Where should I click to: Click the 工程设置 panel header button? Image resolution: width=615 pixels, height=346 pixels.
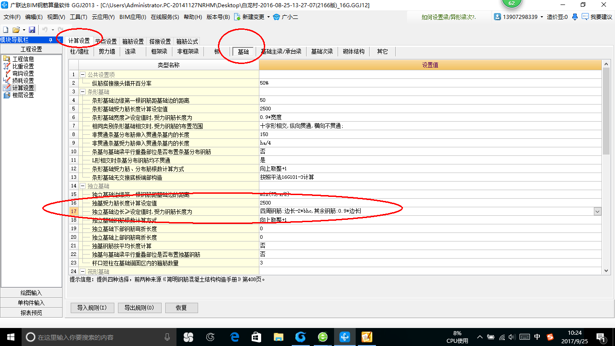point(32,49)
